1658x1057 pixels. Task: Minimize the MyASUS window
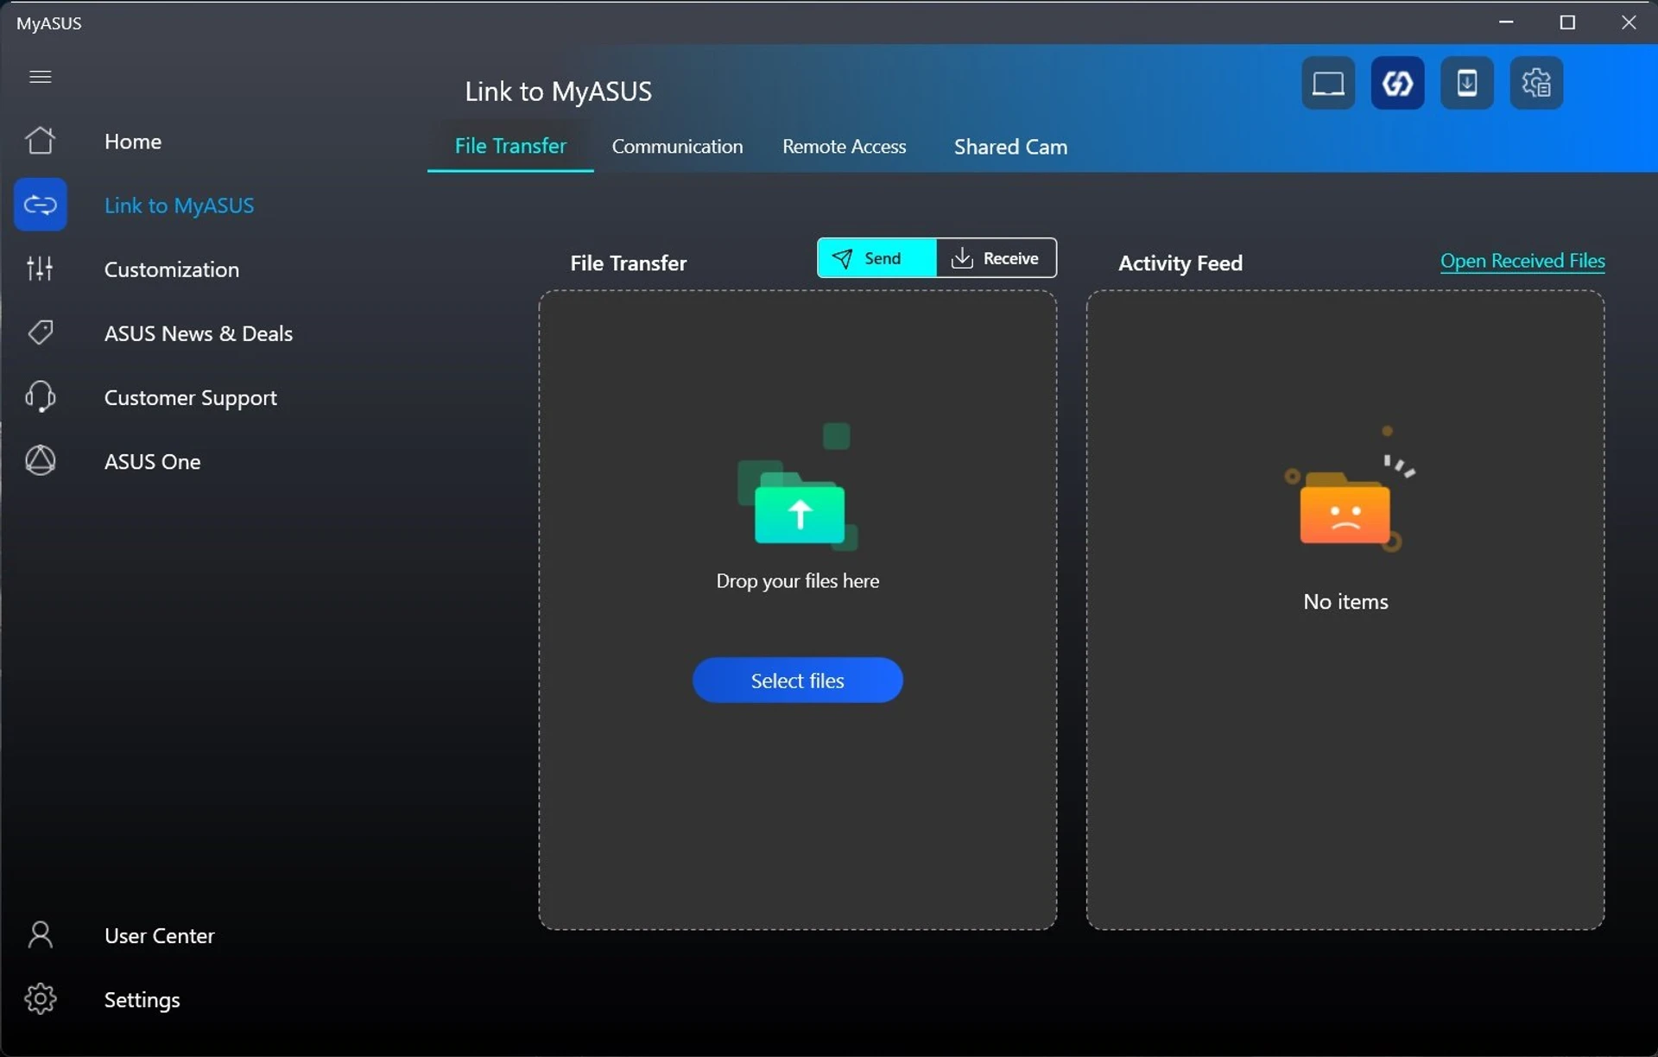pos(1507,22)
